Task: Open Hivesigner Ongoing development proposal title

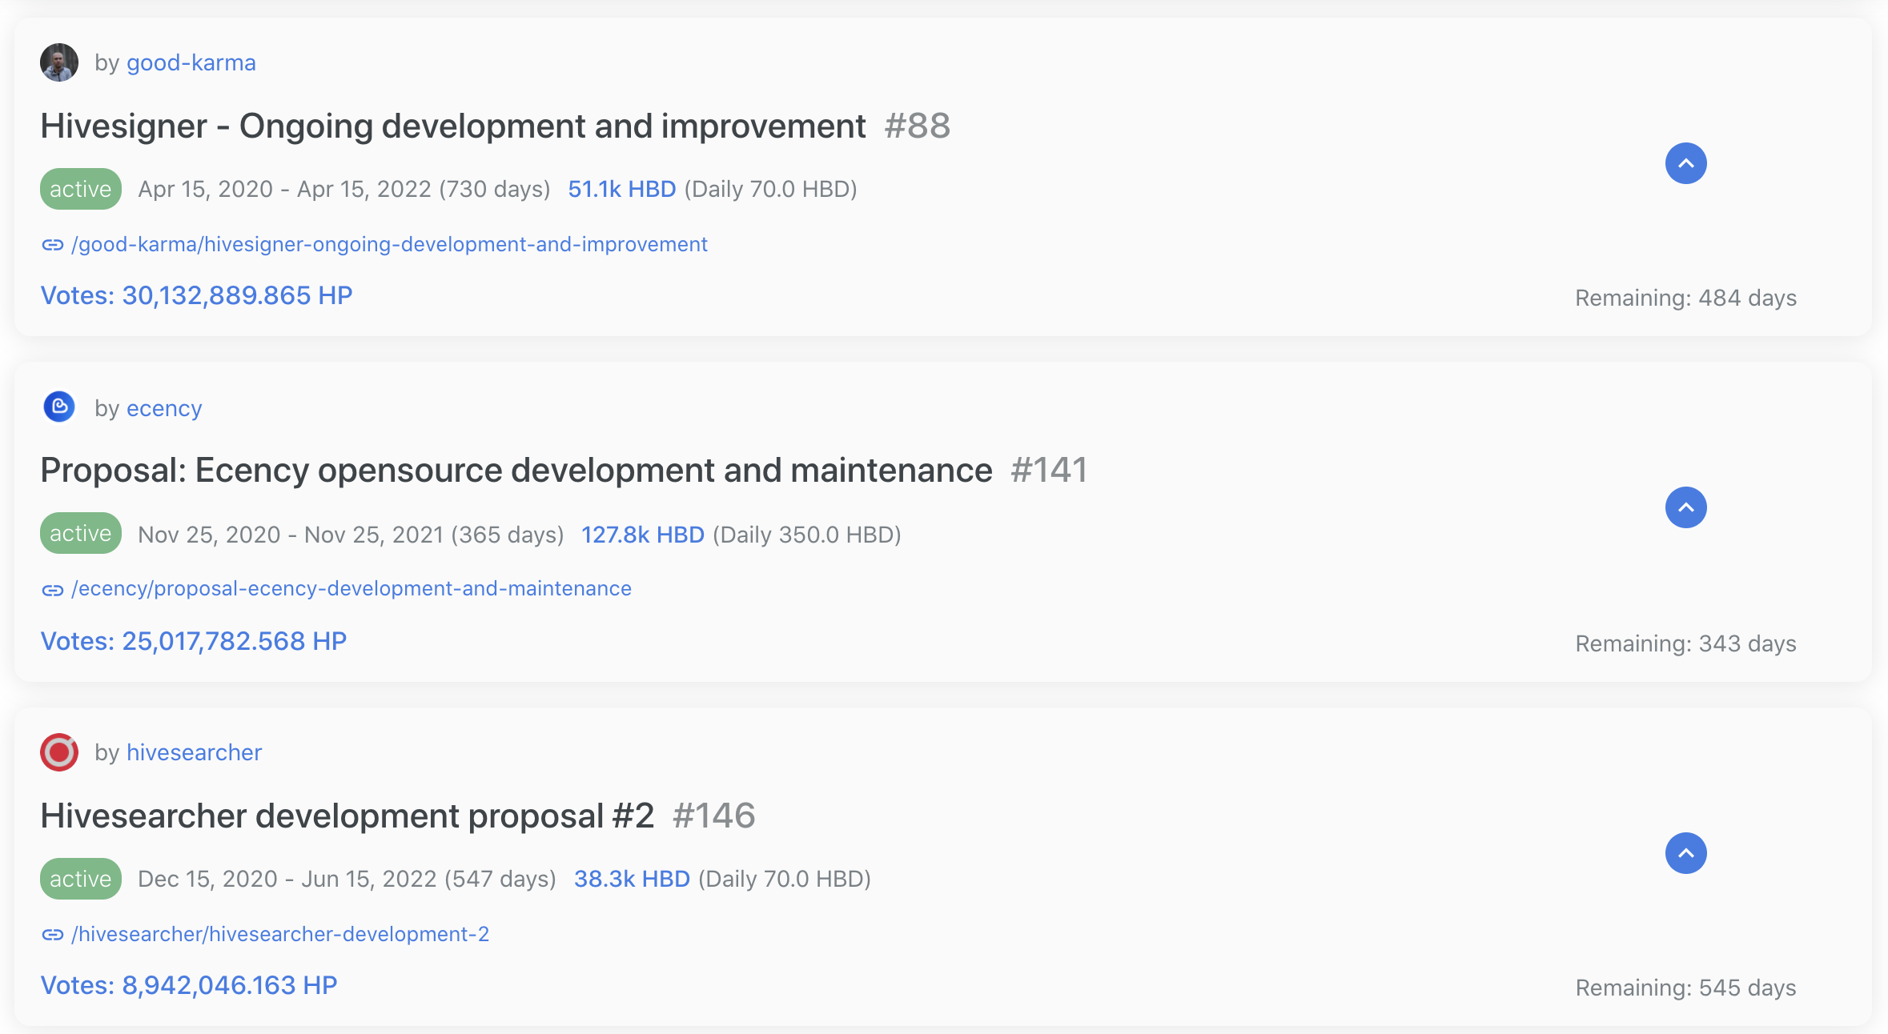Action: [x=452, y=126]
